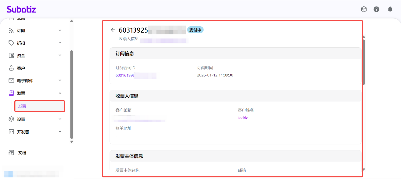Click the back arrow beside invoice number

point(113,30)
